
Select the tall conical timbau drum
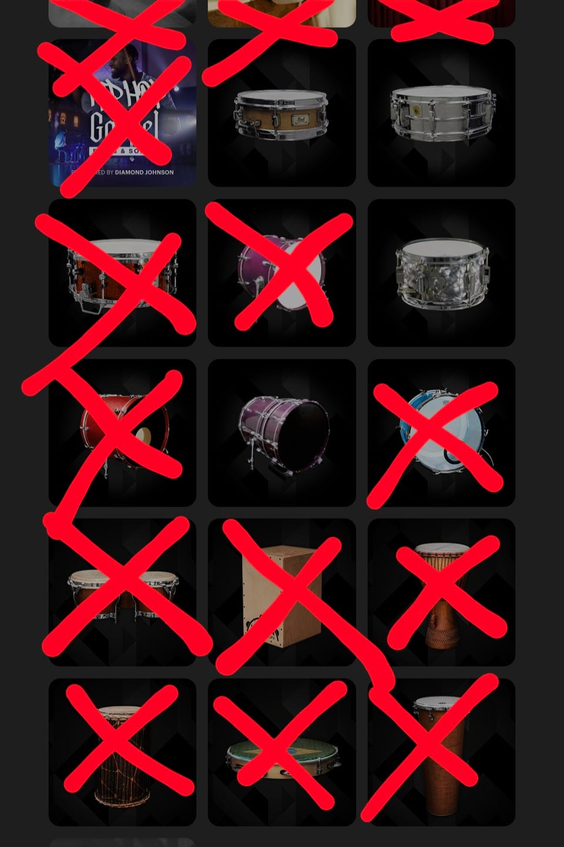coord(442,752)
